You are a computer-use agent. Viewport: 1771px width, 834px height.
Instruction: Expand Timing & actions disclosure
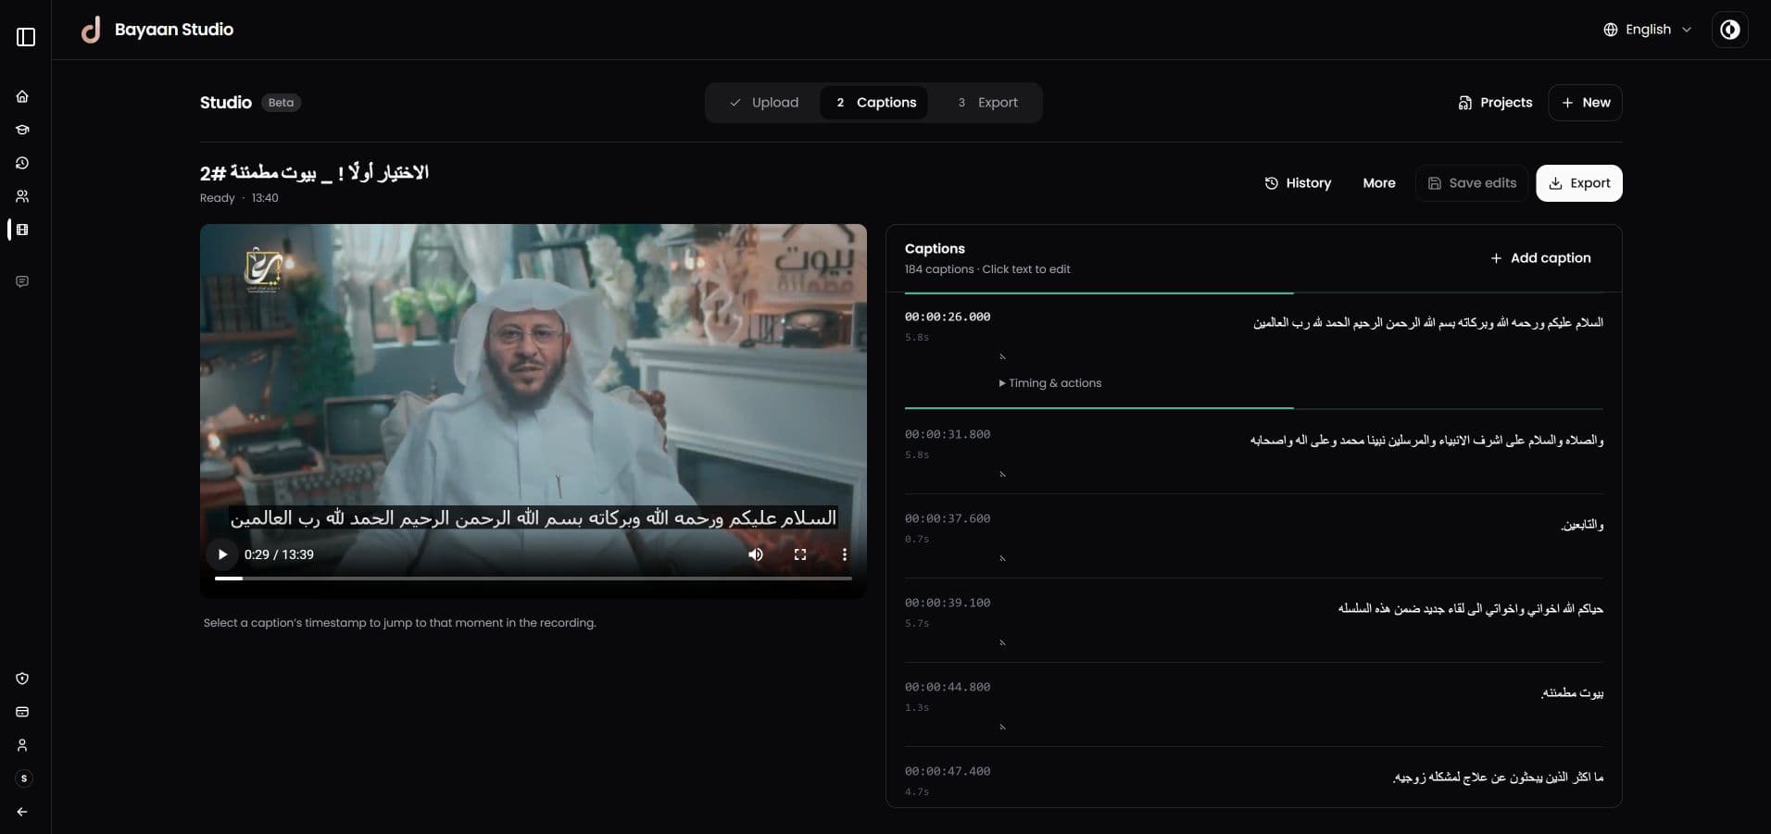[x=1050, y=383]
